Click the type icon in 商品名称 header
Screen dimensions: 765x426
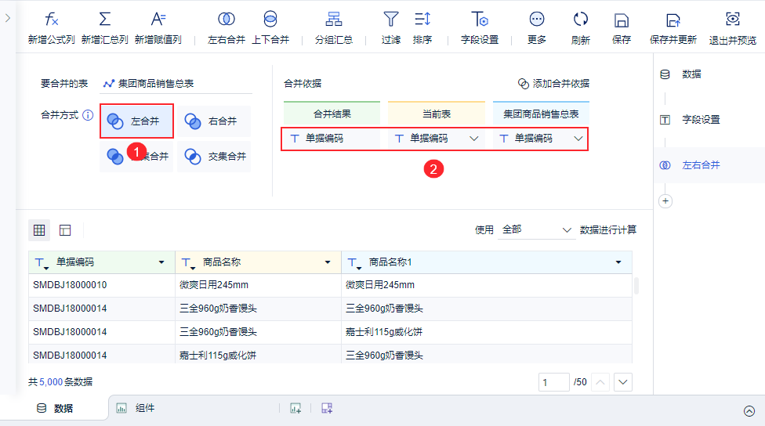[188, 263]
